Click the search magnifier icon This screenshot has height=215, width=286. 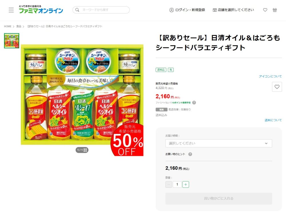click(x=77, y=10)
